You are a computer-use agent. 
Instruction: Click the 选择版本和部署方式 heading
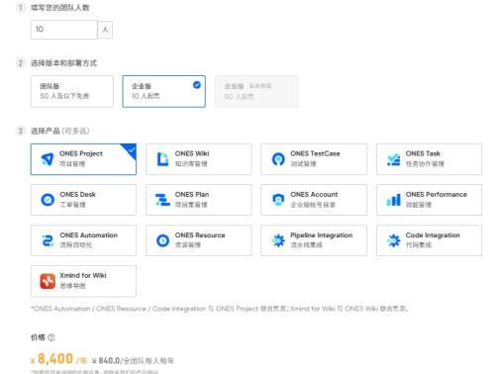pos(63,63)
